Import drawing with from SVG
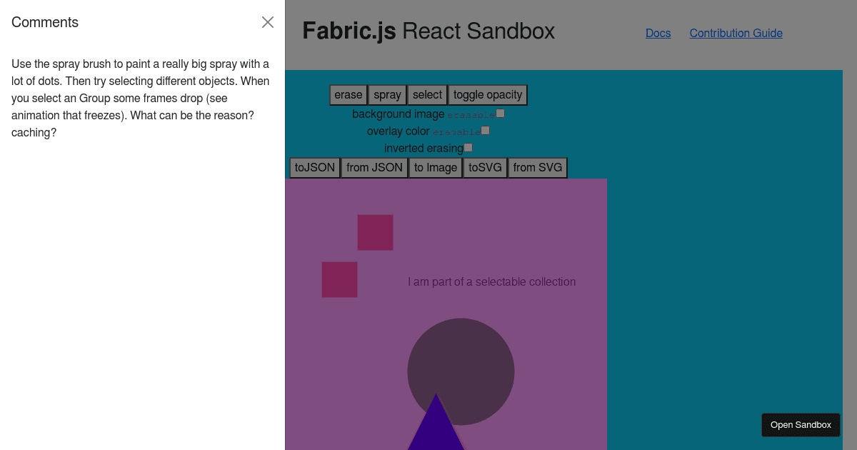The height and width of the screenshot is (450, 857). click(x=537, y=167)
